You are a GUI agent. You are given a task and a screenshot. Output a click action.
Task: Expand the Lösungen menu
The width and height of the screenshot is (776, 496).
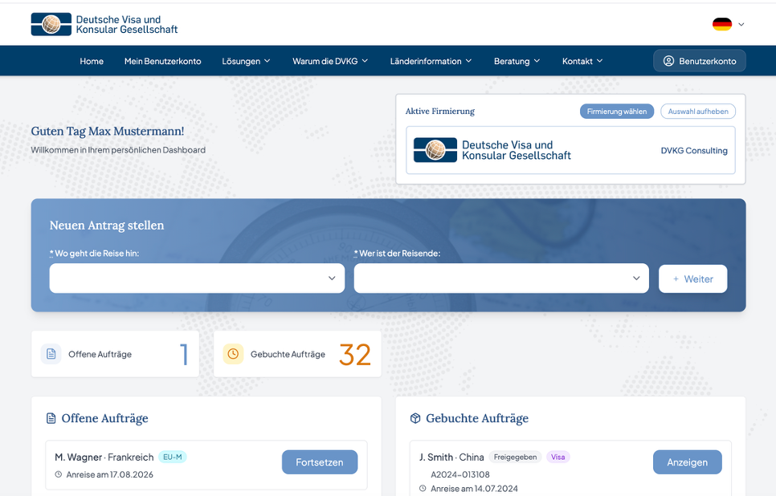246,61
